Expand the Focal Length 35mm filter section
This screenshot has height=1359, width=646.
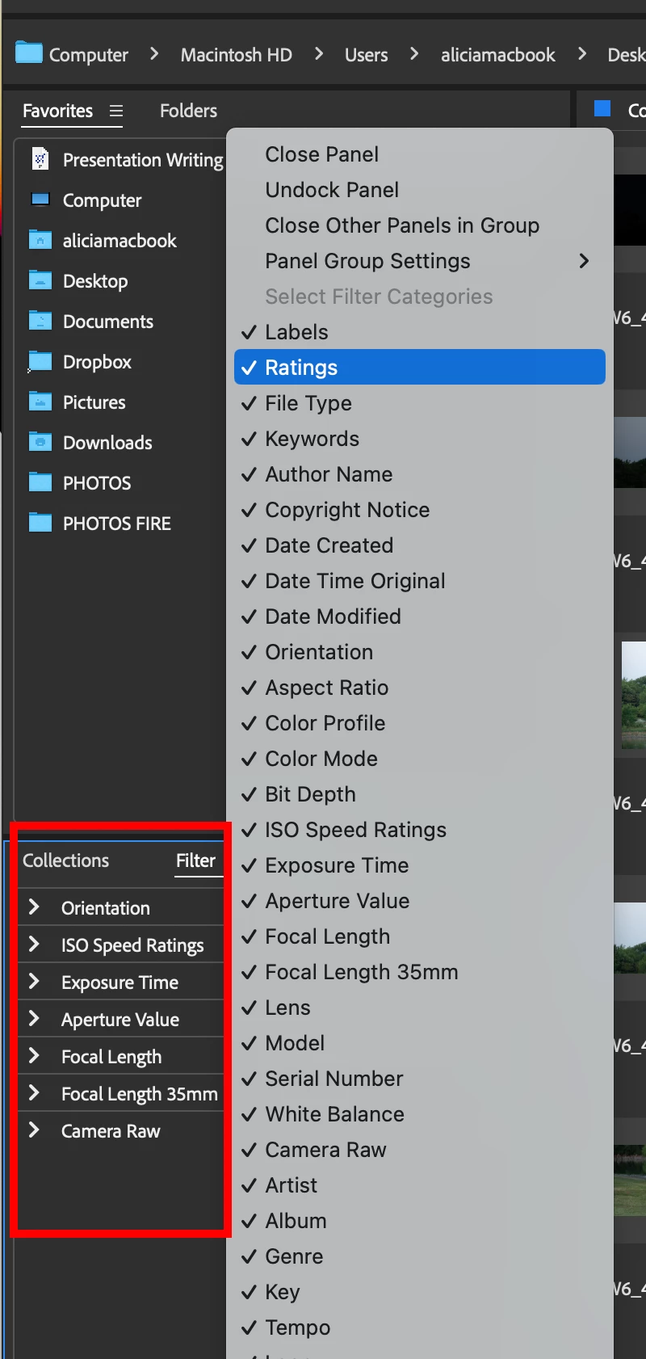pos(34,1093)
